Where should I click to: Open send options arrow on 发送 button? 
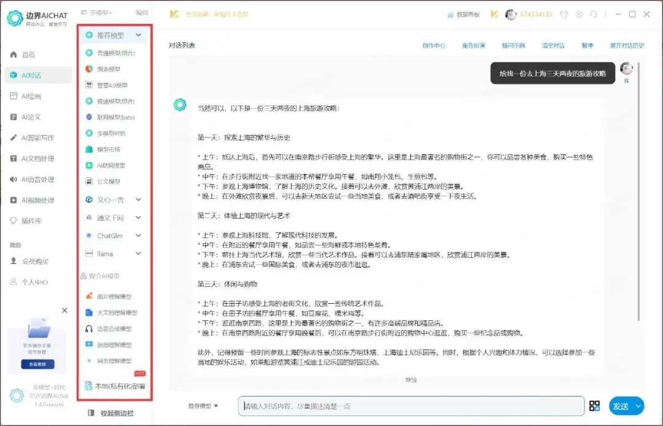[638, 406]
